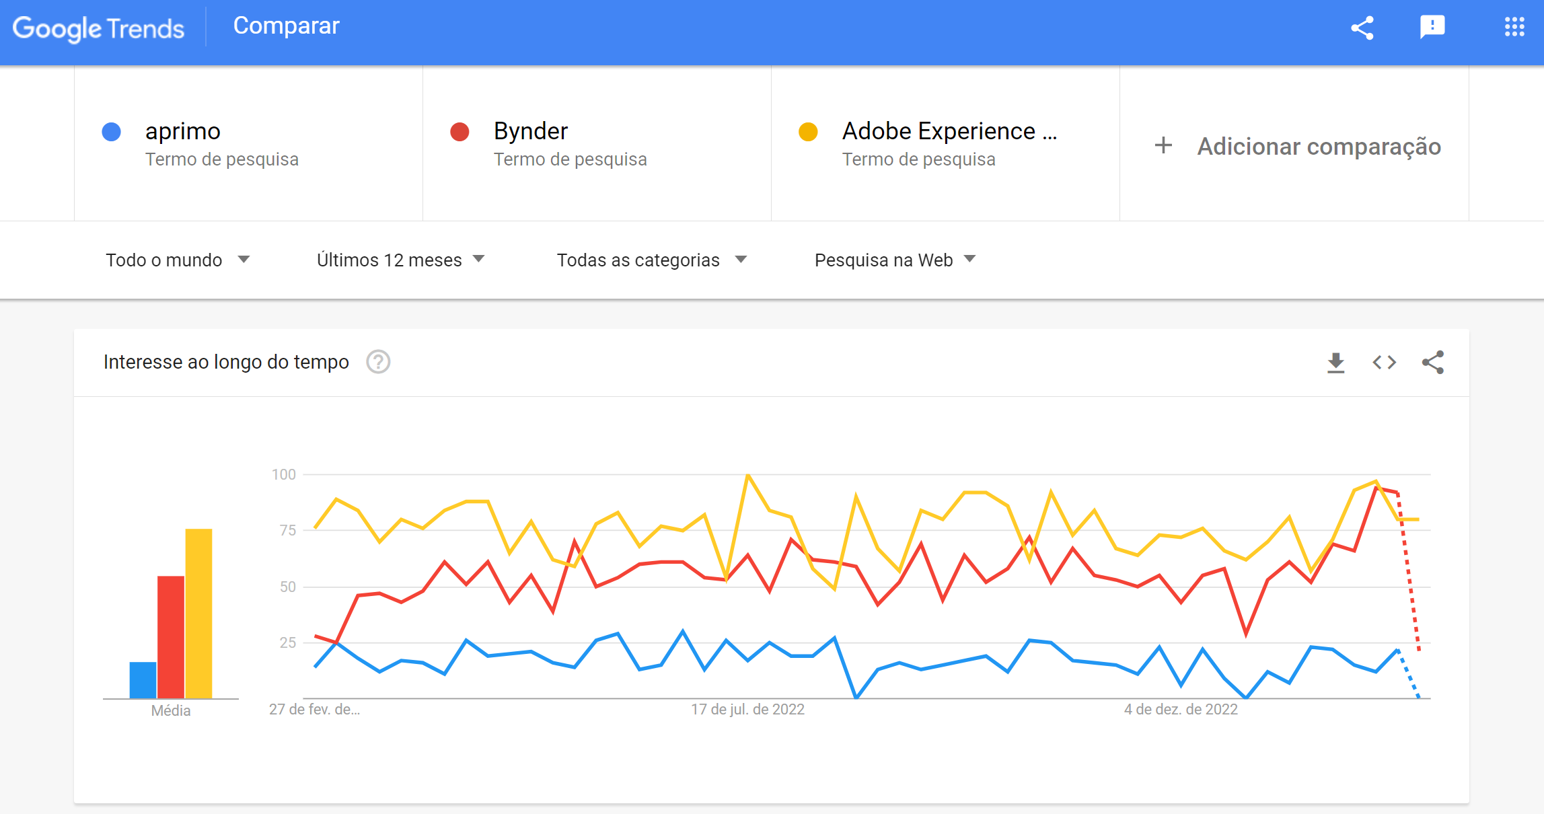1544x814 pixels.
Task: Open the 'Todas as categorias' dropdown
Action: coord(651,260)
